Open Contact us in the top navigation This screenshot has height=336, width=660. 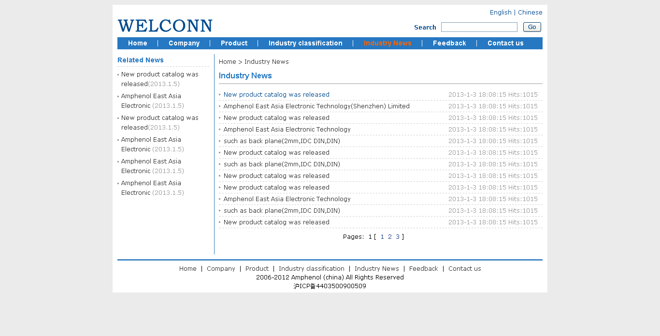coord(505,44)
